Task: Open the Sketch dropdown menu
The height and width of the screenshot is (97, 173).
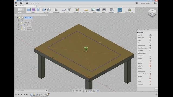Action: click(x=66, y=12)
